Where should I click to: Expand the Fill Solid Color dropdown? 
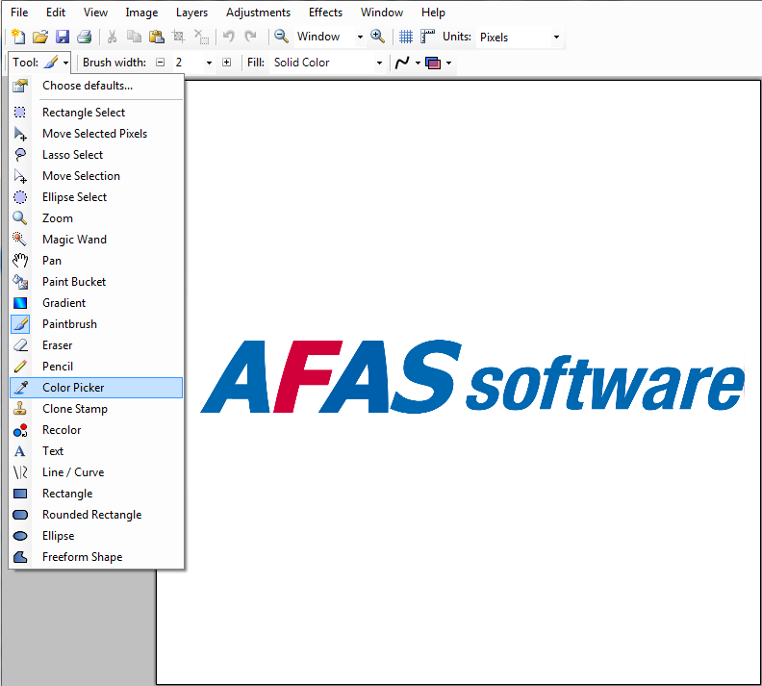click(327, 63)
